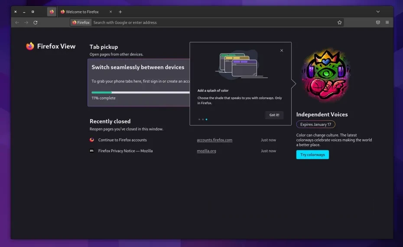Go forward with the forward arrow

click(x=26, y=22)
